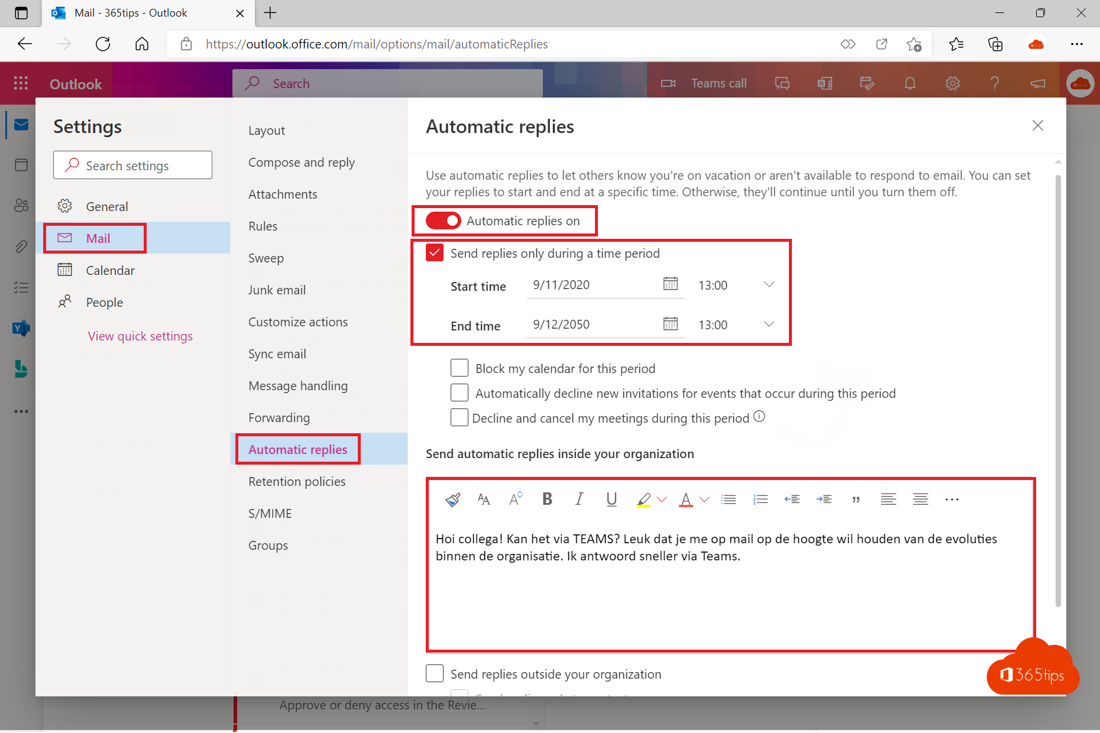Open browser favorites star icon
Image resolution: width=1100 pixels, height=733 pixels.
click(x=956, y=44)
